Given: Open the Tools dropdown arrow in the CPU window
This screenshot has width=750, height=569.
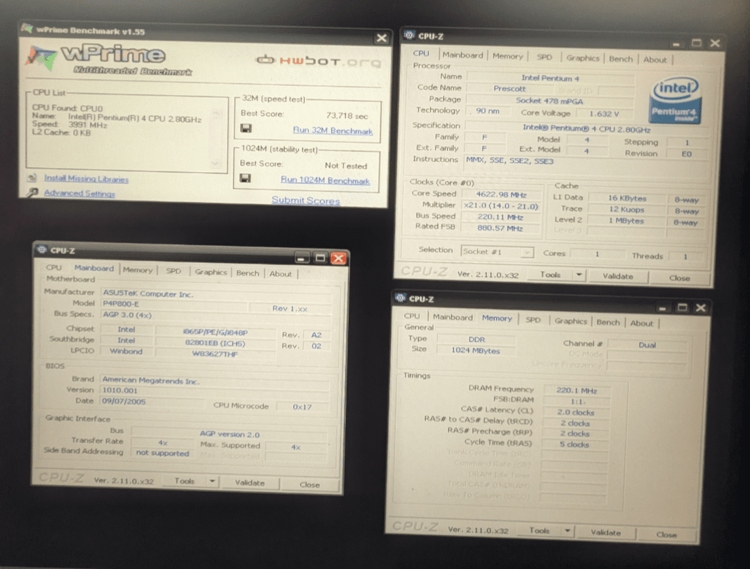Looking at the screenshot, I should click(x=579, y=275).
